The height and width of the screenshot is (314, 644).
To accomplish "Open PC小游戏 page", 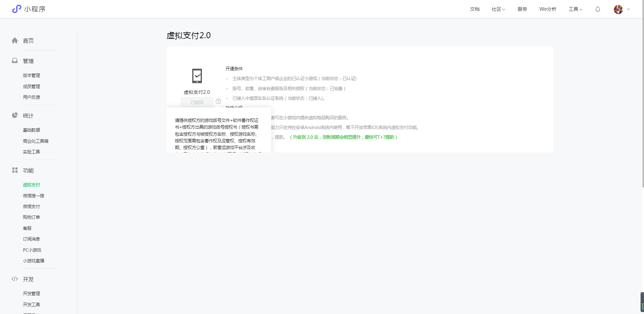I will [32, 250].
